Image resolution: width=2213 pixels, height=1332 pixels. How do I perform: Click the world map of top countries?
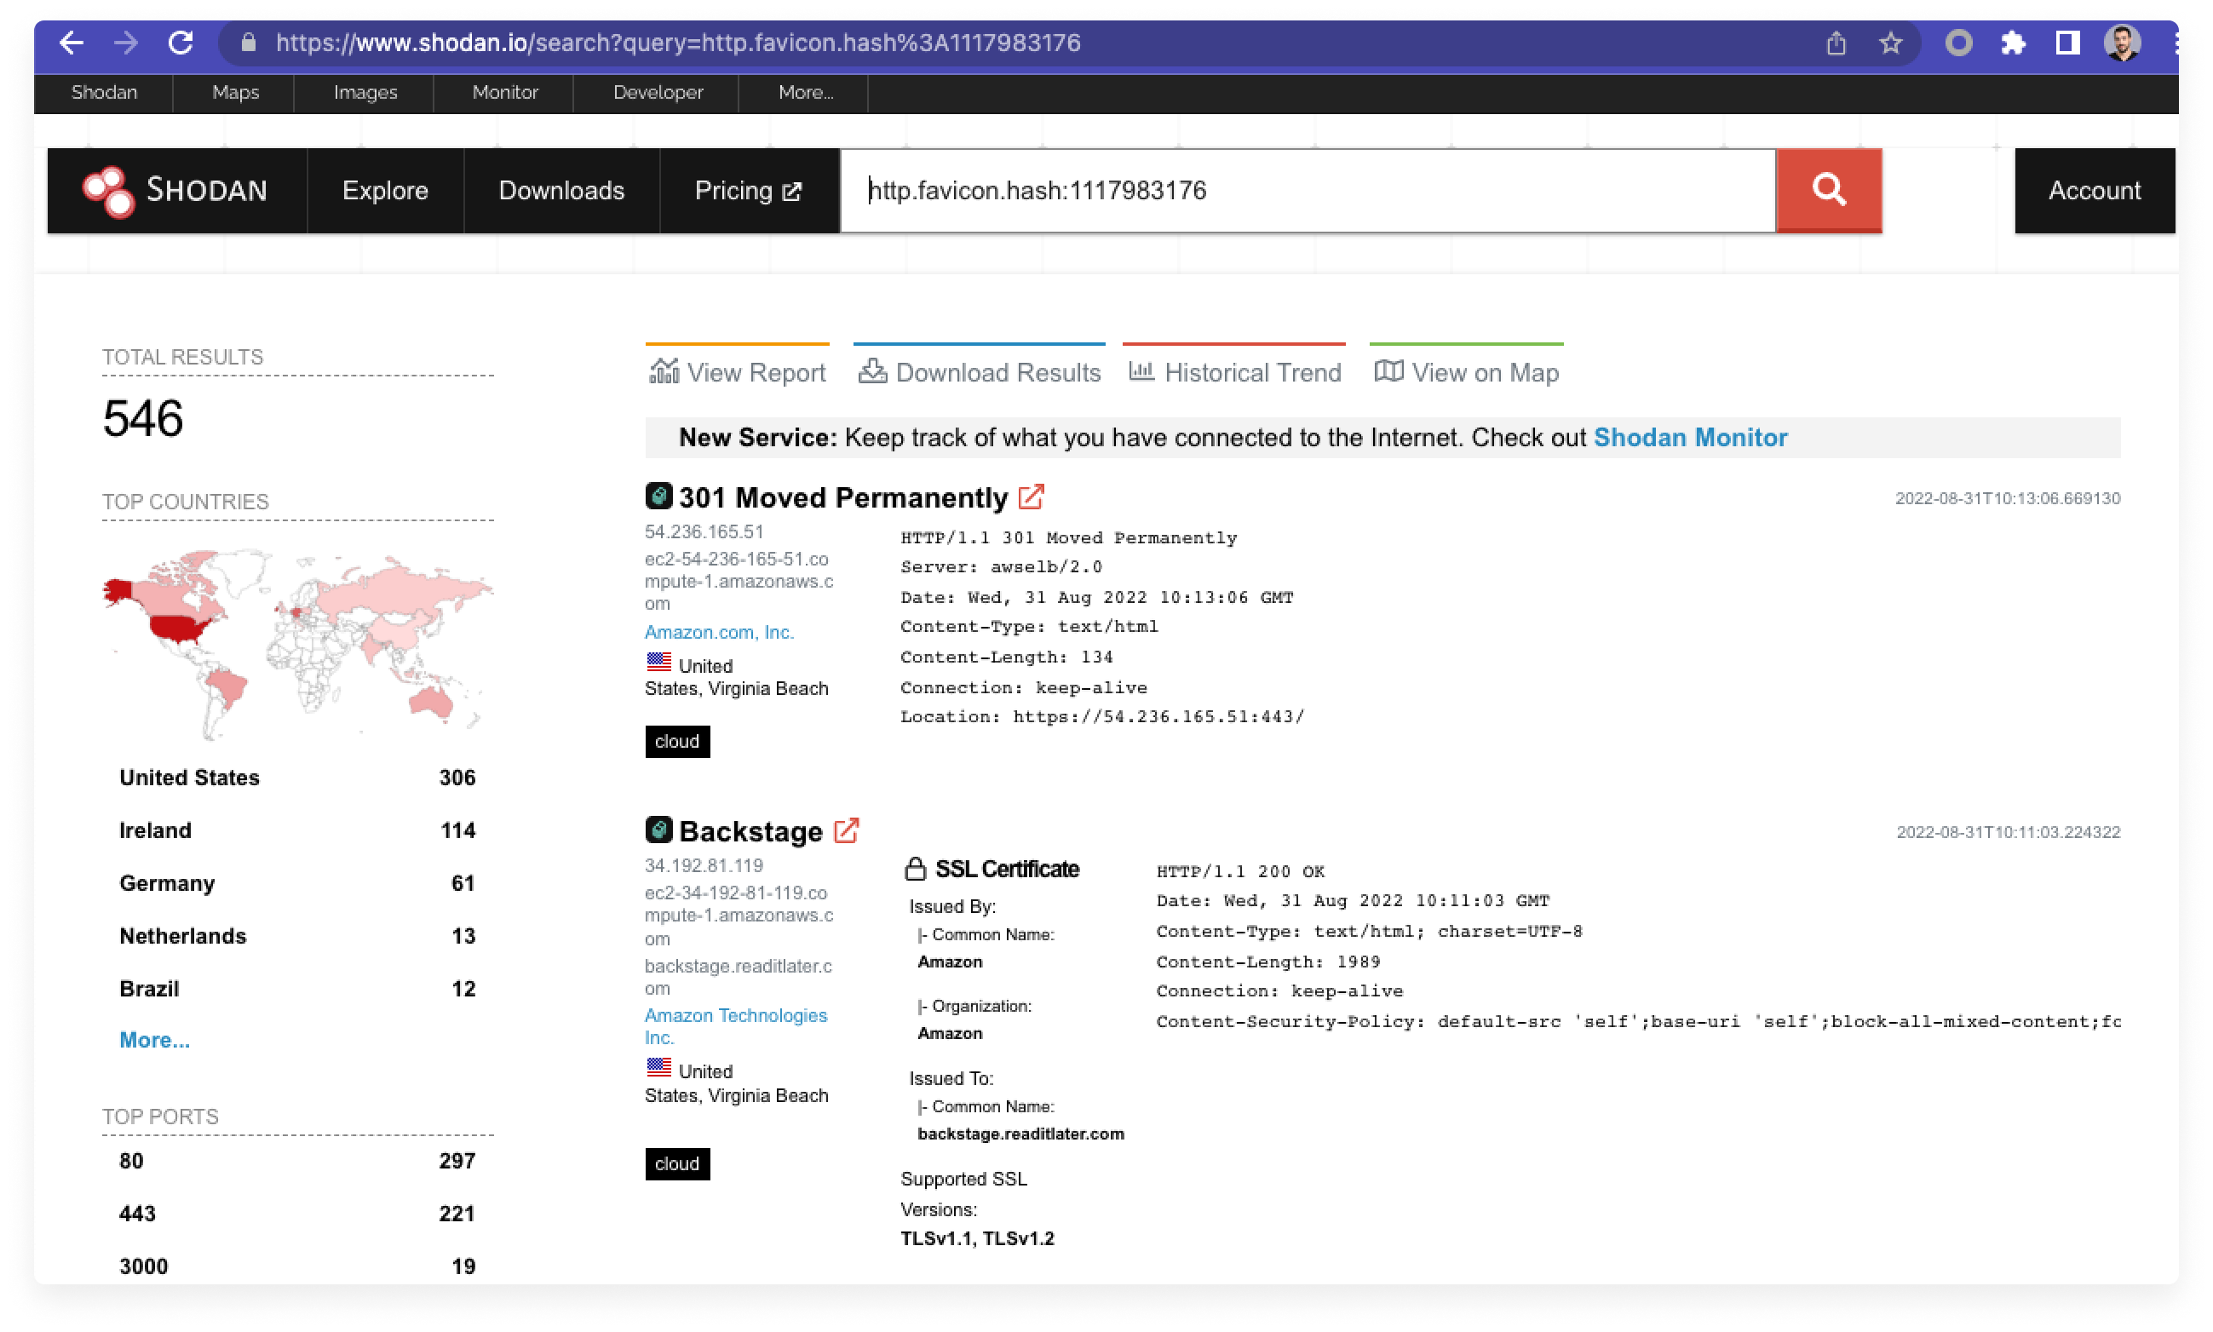coord(297,643)
